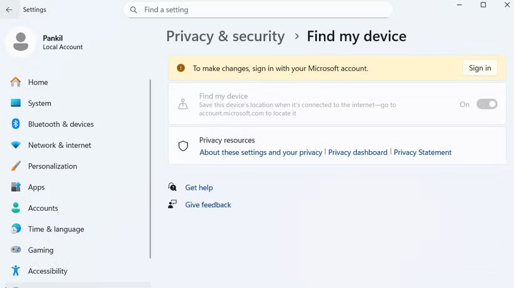Viewport: 514px width, 288px height.
Task: Open the Privacy dashboard link
Action: tap(358, 152)
